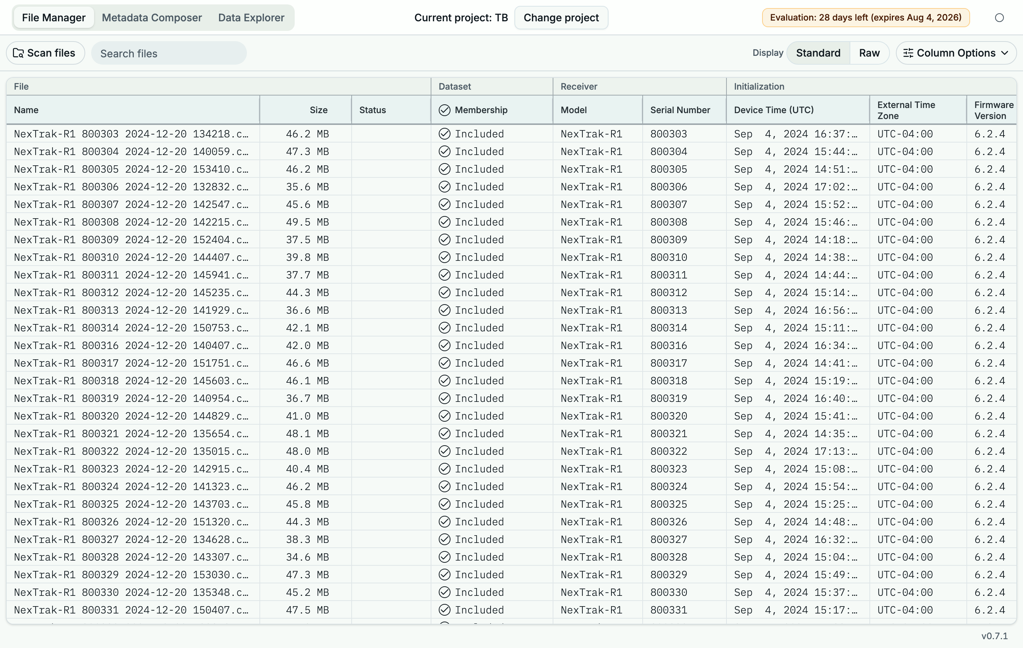The height and width of the screenshot is (648, 1023).
Task: Switch display mode to Raw
Action: 869,53
